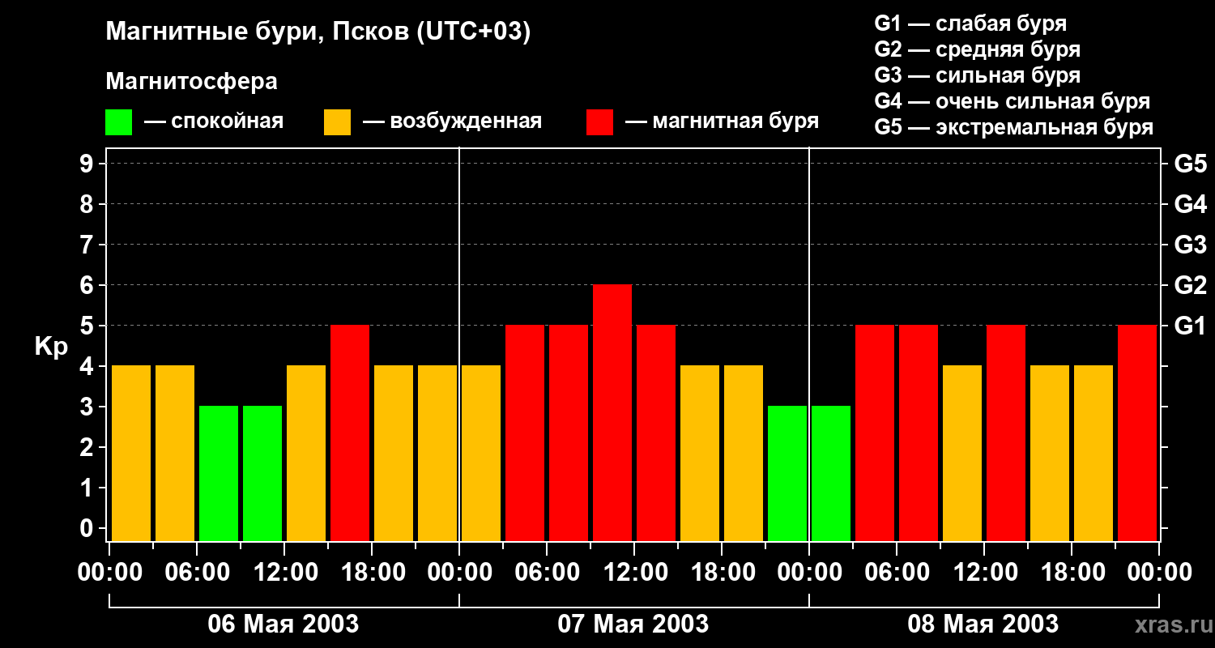Click the 'Магнитосфера' legend heading

pyautogui.click(x=191, y=82)
